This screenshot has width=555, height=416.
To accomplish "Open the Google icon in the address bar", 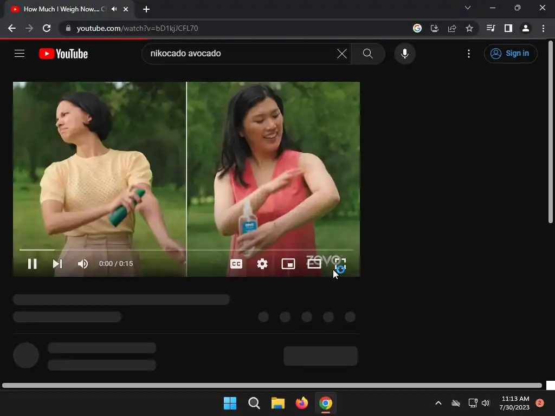I will pyautogui.click(x=417, y=28).
